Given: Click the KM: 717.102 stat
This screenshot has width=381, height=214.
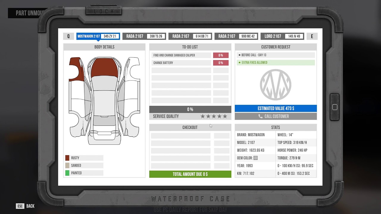Looking at the screenshot, I should coord(255,173).
